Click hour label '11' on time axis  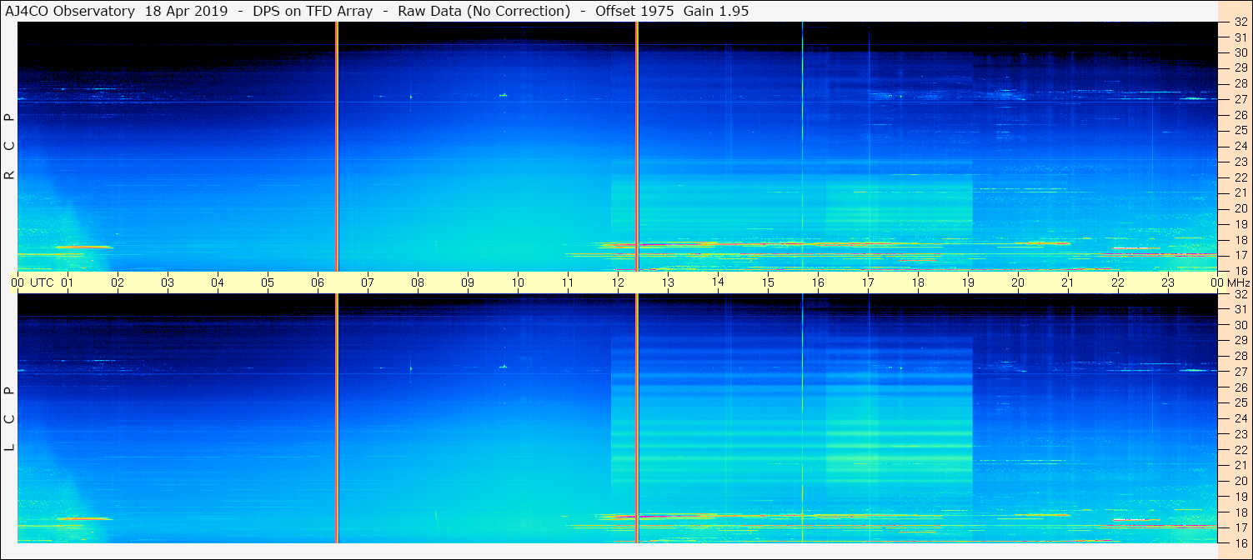pos(568,282)
